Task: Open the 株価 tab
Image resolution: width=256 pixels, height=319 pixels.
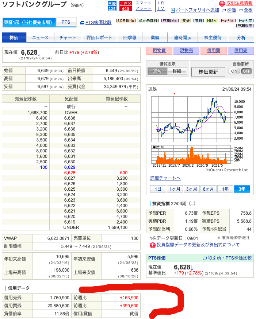Action: click(x=14, y=38)
